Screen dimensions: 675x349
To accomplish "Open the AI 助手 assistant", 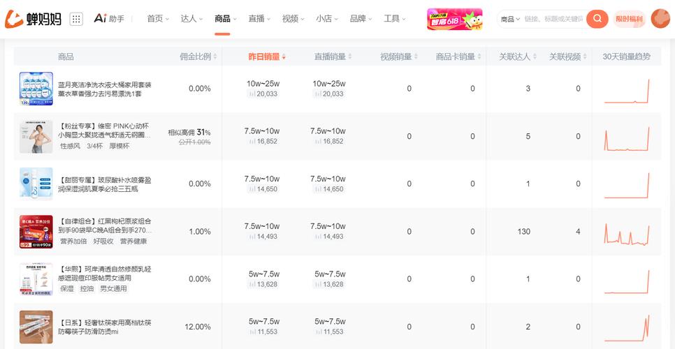I will pos(109,19).
